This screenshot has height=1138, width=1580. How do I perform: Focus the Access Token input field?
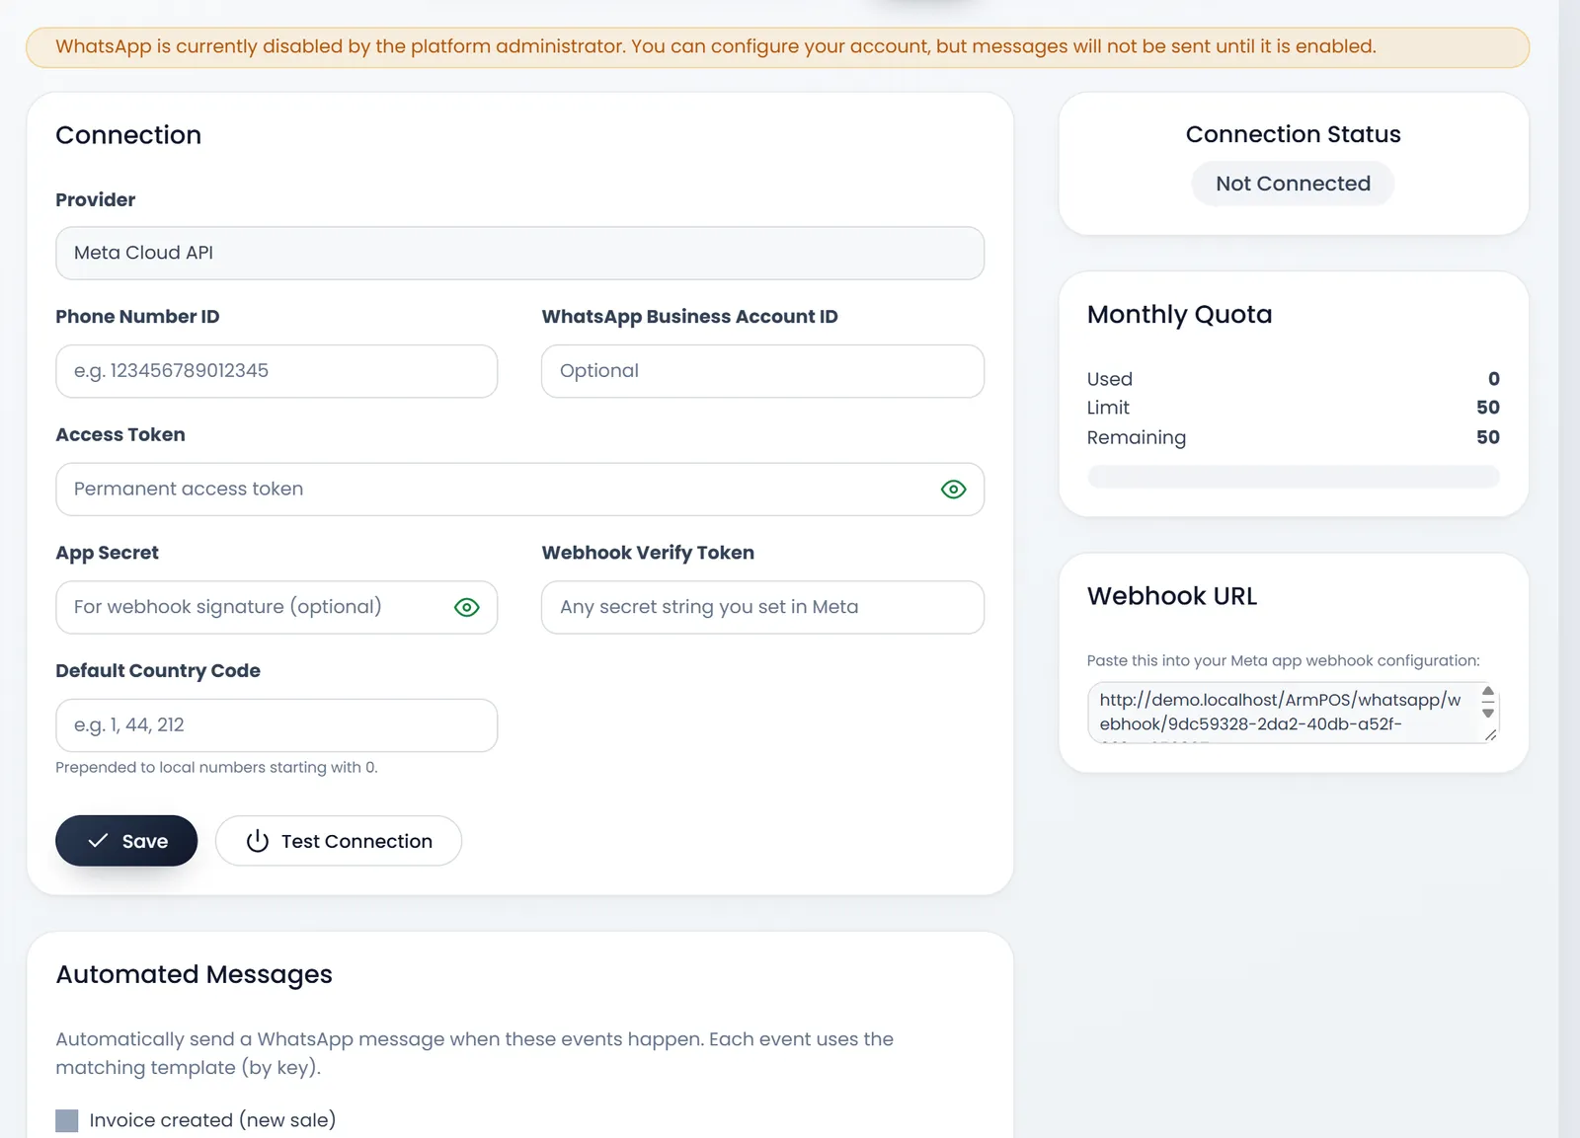coord(519,490)
